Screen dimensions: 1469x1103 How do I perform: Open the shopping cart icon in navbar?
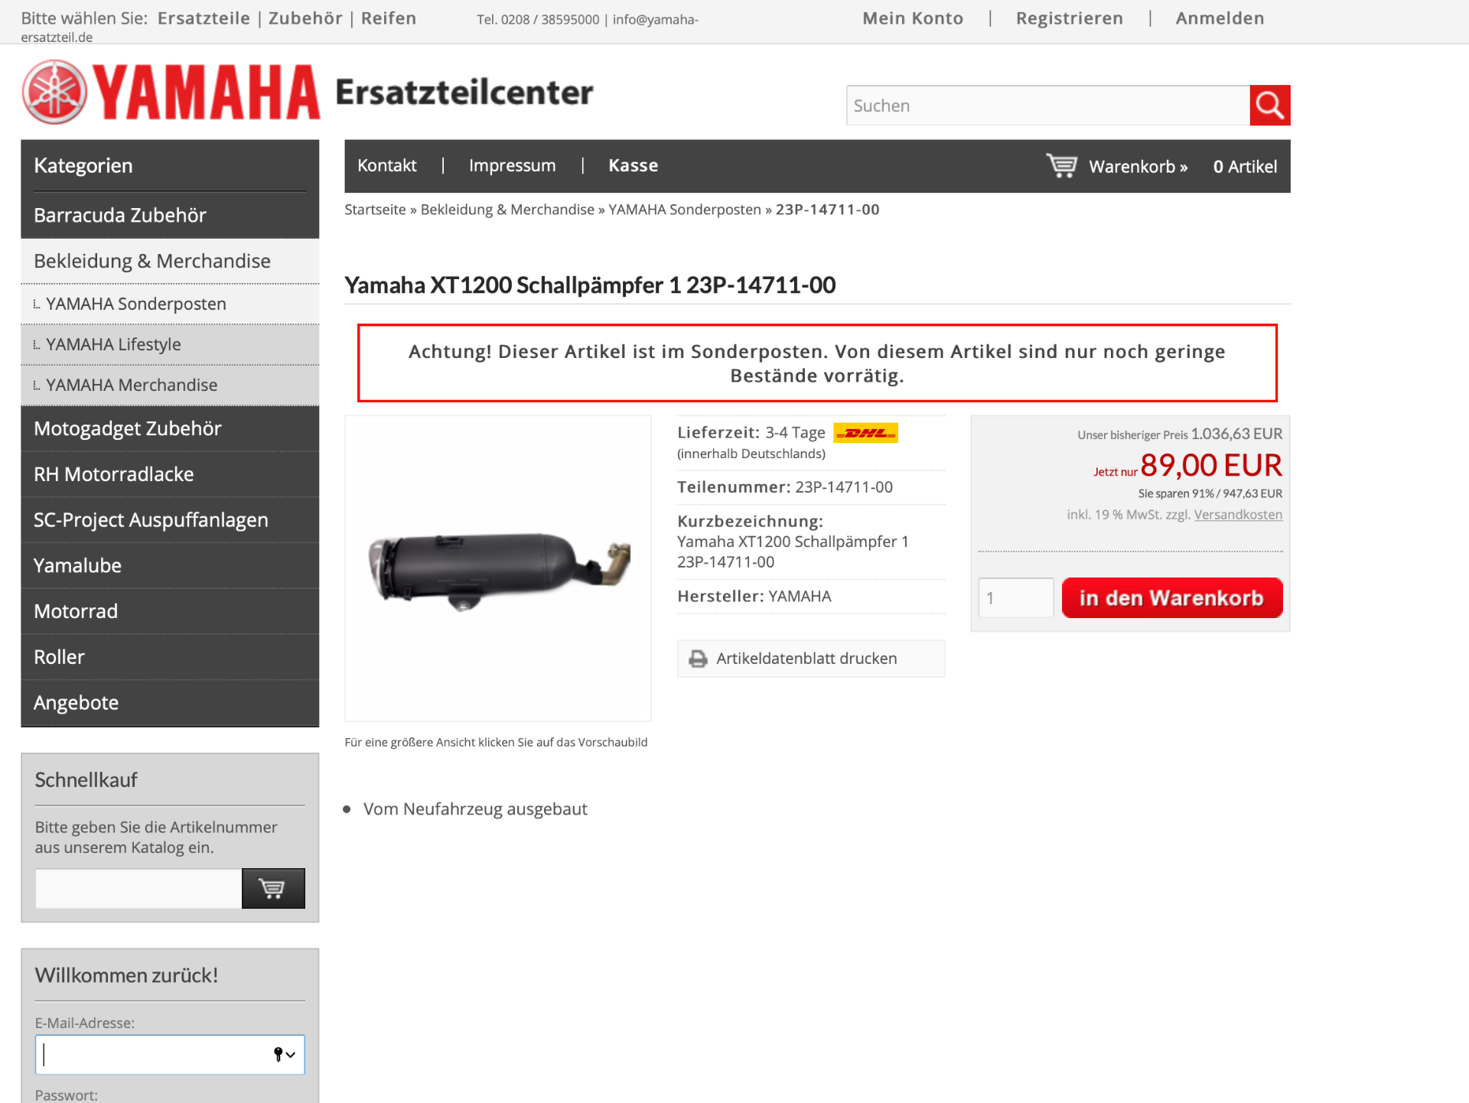click(1061, 165)
